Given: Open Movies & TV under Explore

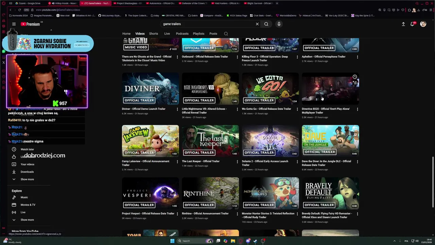Looking at the screenshot, I should [28, 205].
